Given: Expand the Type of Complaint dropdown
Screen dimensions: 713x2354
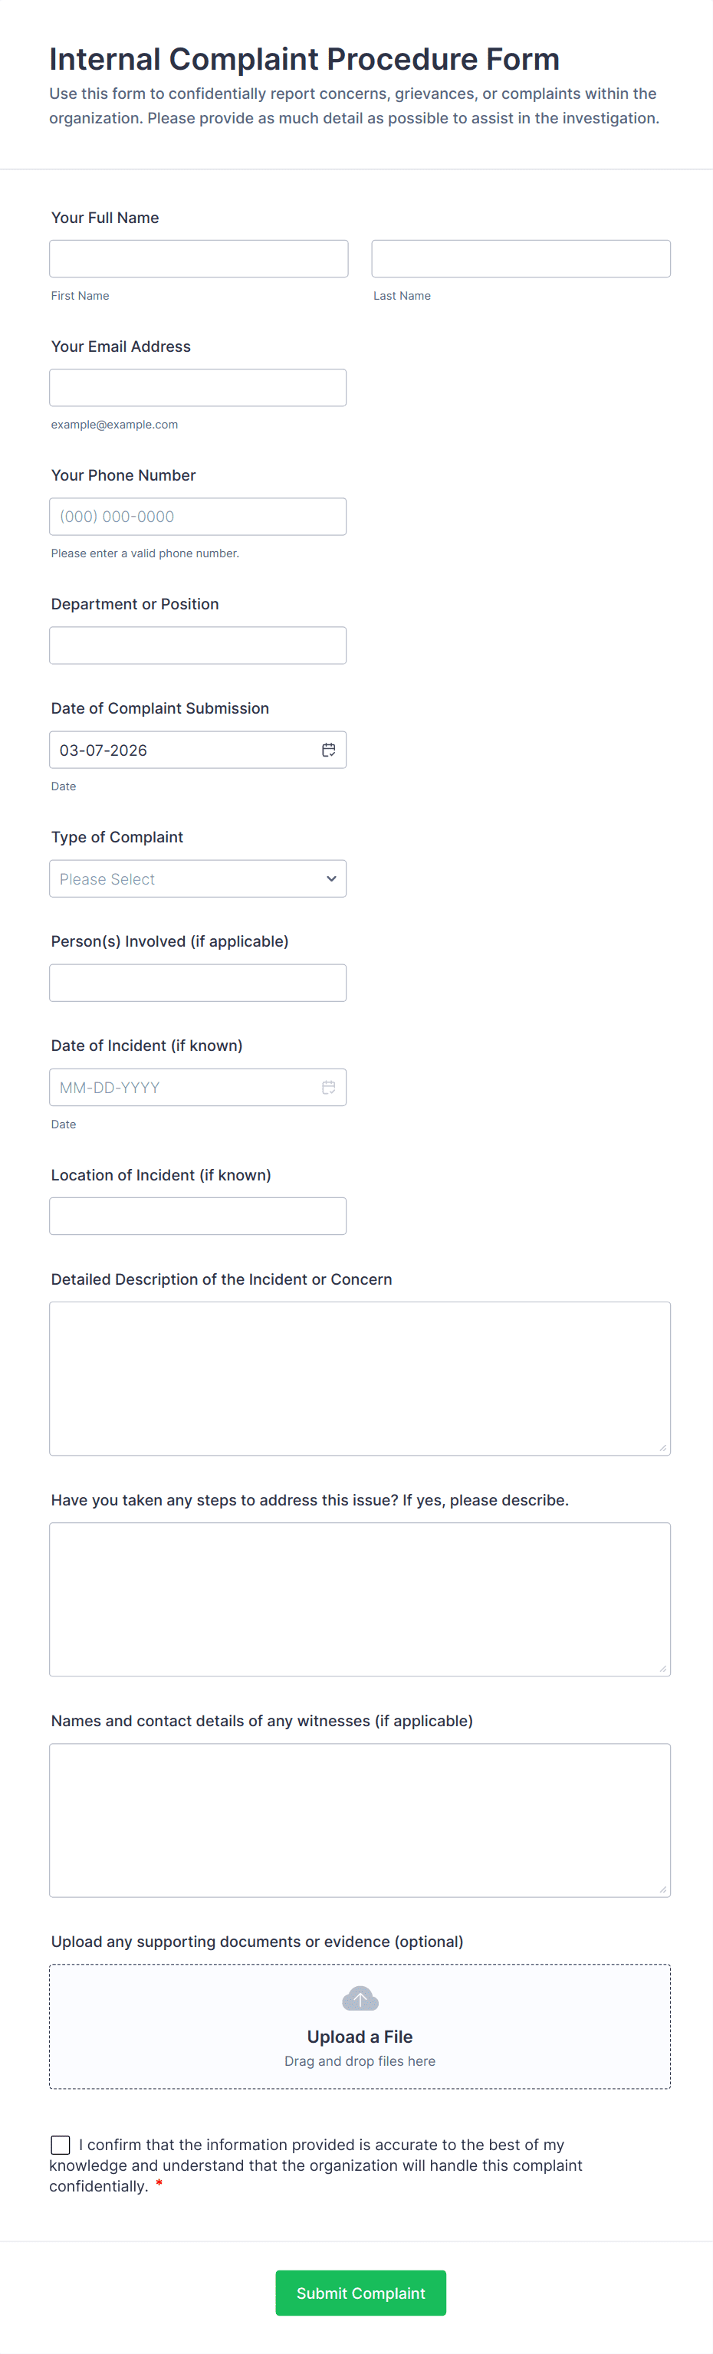Looking at the screenshot, I should (198, 879).
